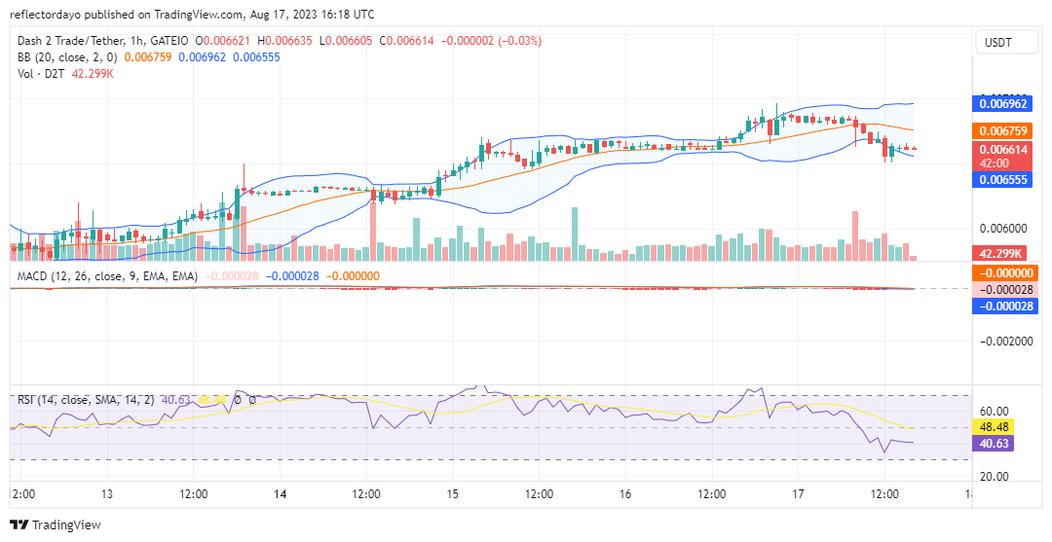Select the MACD (12, 26, close, 9, EMA, EMA) label

tap(107, 276)
